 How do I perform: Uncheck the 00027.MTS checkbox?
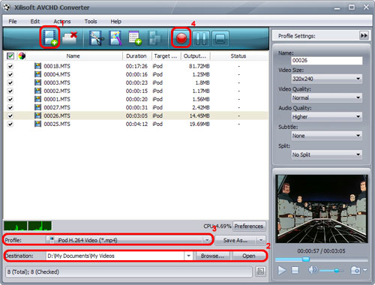[10, 107]
